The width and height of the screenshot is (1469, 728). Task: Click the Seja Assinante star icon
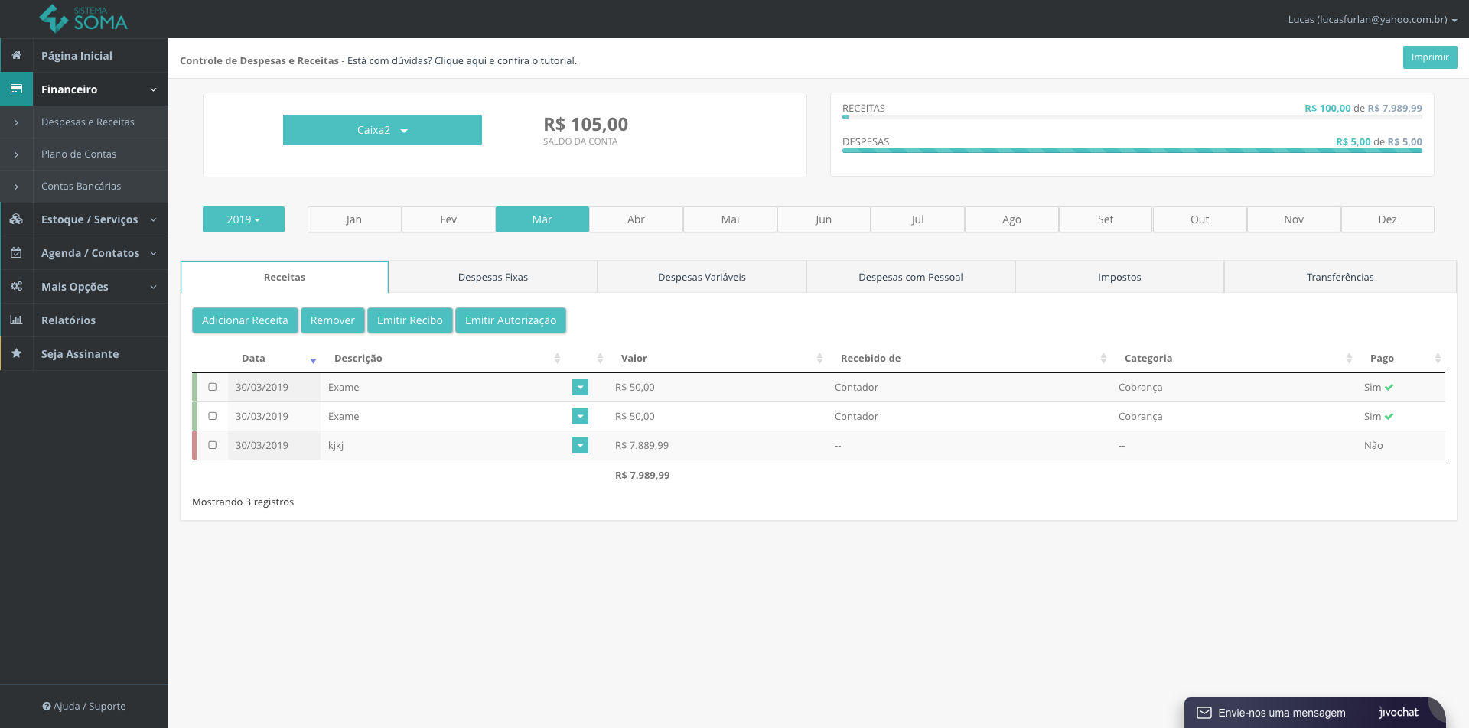pos(16,353)
